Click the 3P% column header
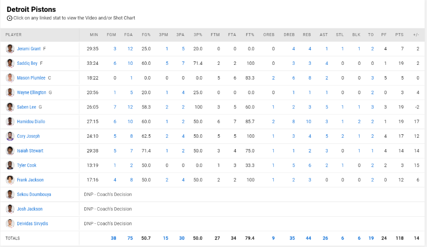 point(198,35)
